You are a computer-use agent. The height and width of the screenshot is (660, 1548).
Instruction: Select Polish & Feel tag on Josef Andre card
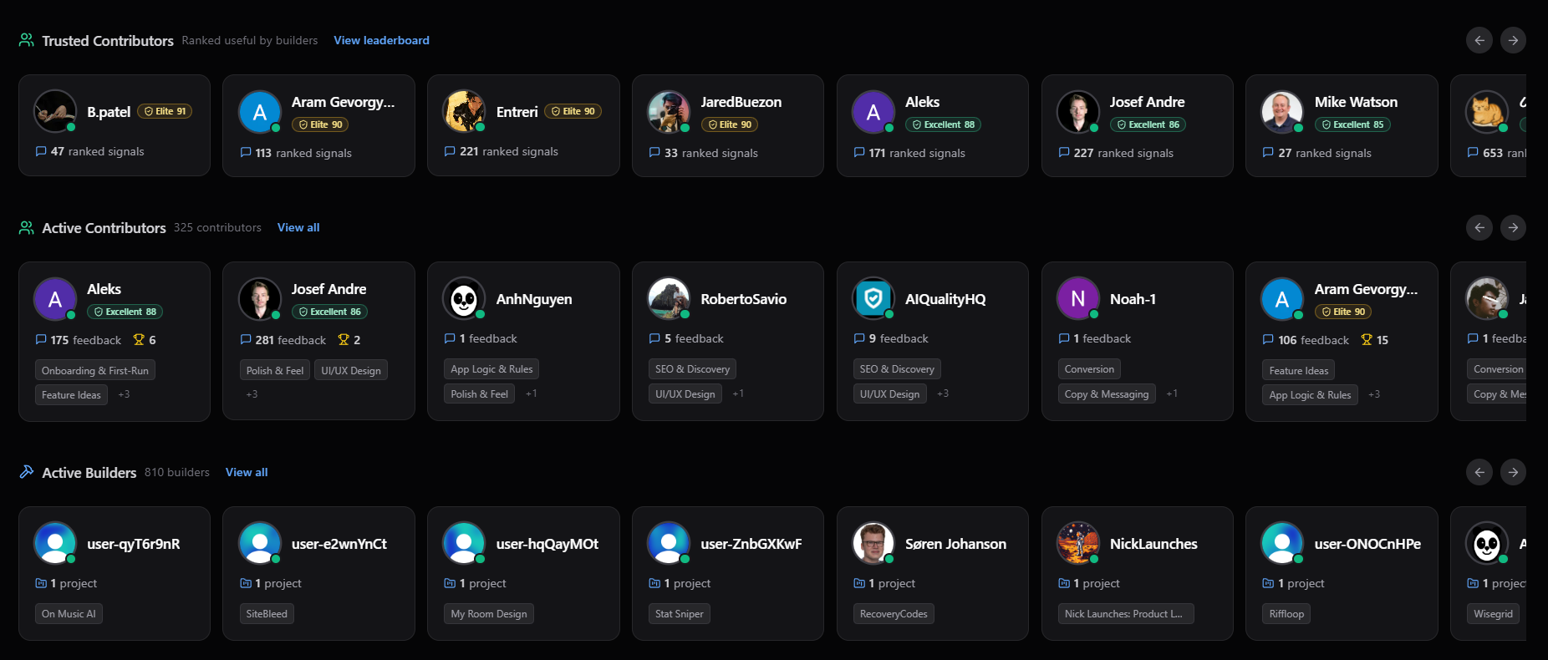click(275, 370)
